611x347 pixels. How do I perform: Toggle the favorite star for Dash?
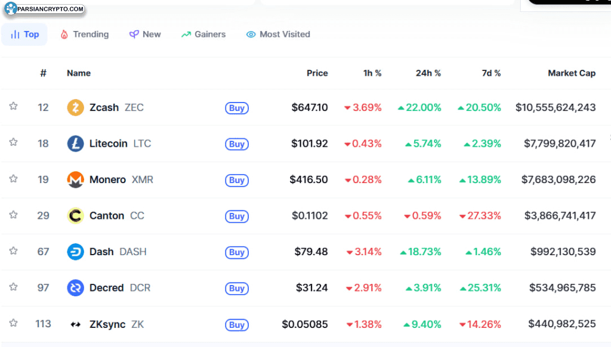pyautogui.click(x=13, y=251)
